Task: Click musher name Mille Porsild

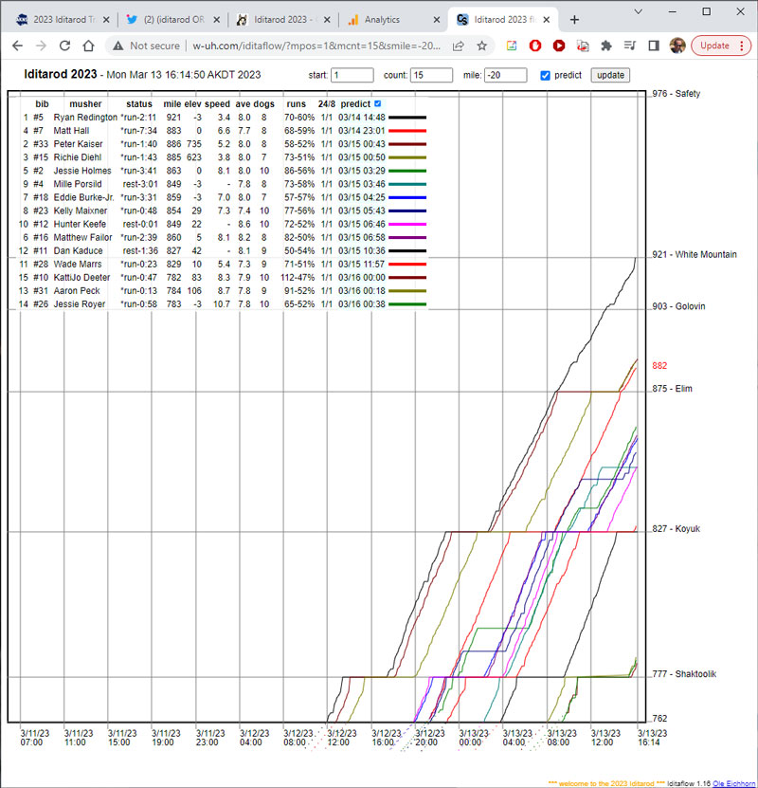Action: coord(78,184)
